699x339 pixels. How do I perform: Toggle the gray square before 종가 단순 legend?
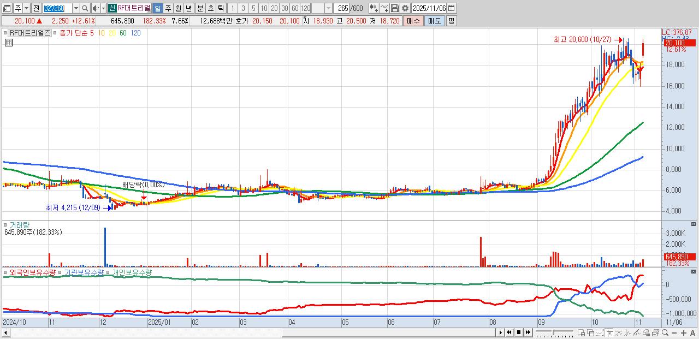(56, 33)
